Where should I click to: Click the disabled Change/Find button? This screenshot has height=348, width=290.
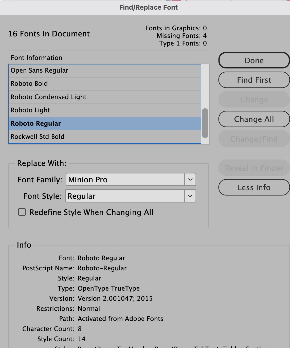pos(254,139)
